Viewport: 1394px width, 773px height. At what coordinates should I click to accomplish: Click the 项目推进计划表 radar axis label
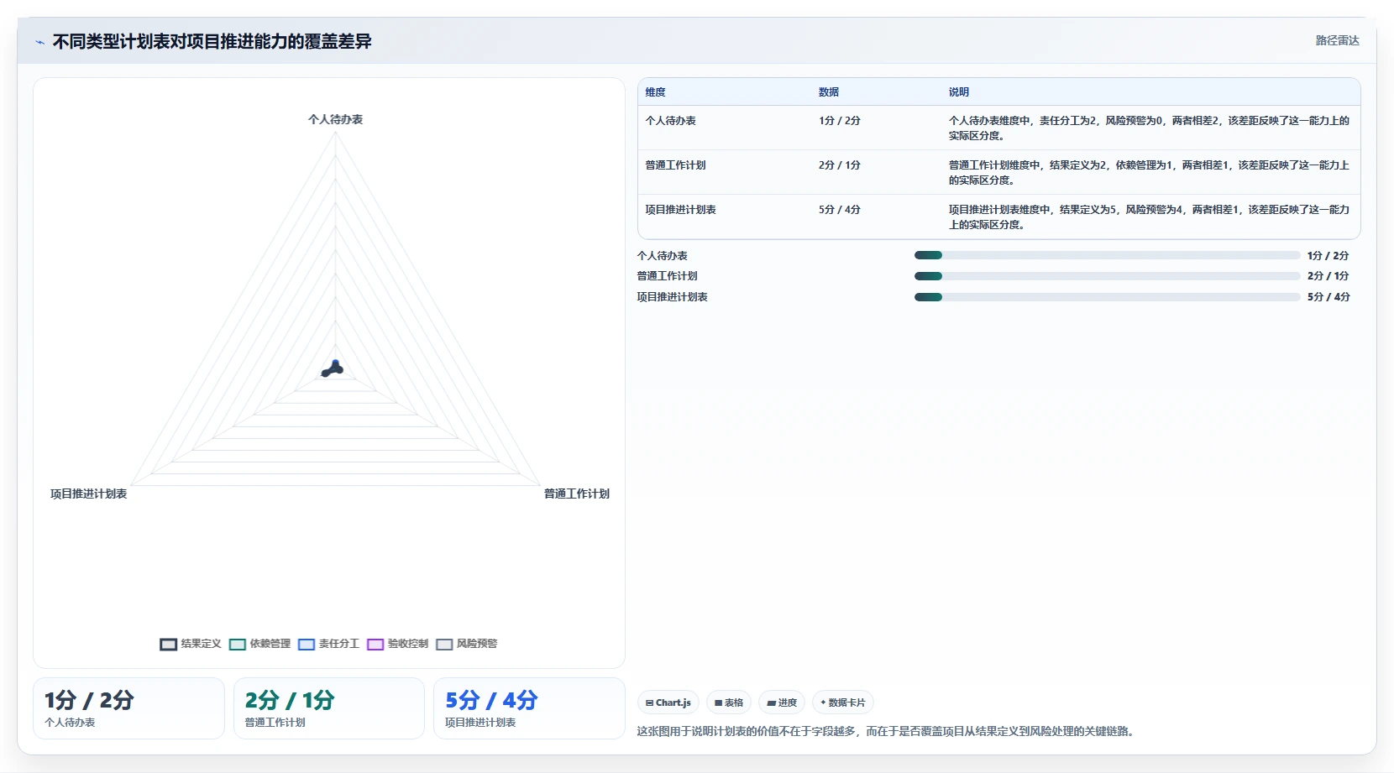(x=88, y=494)
